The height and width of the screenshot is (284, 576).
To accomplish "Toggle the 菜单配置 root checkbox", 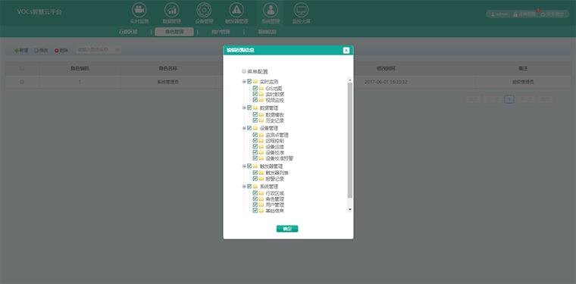I will (x=244, y=71).
